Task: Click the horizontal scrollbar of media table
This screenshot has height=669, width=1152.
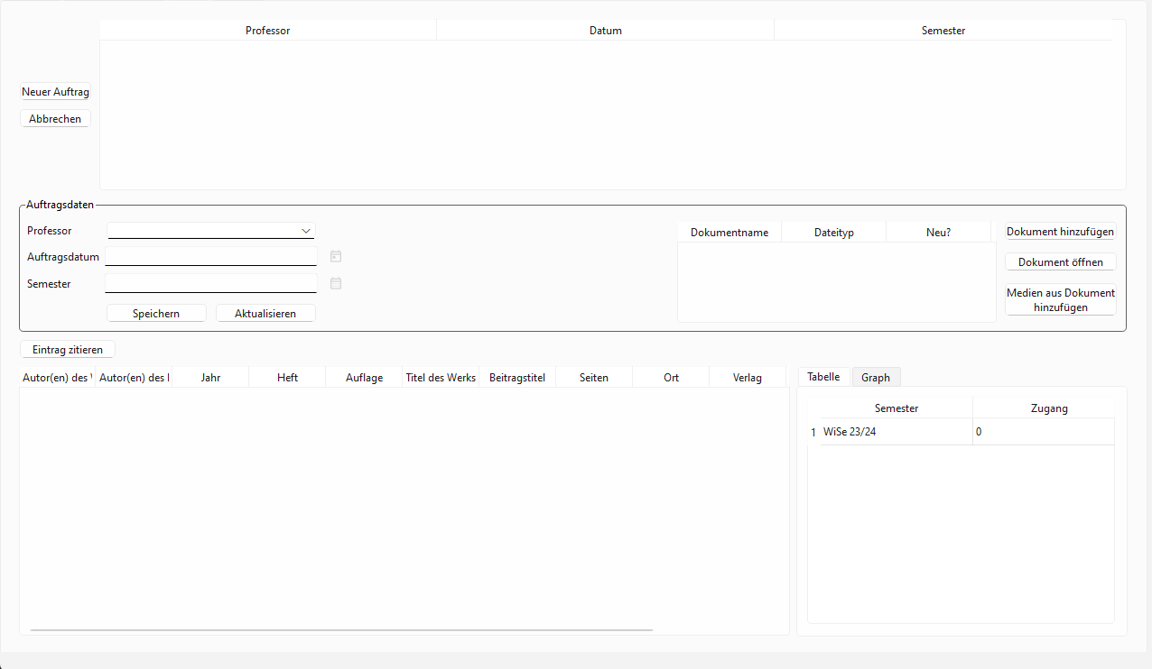Action: [x=341, y=629]
